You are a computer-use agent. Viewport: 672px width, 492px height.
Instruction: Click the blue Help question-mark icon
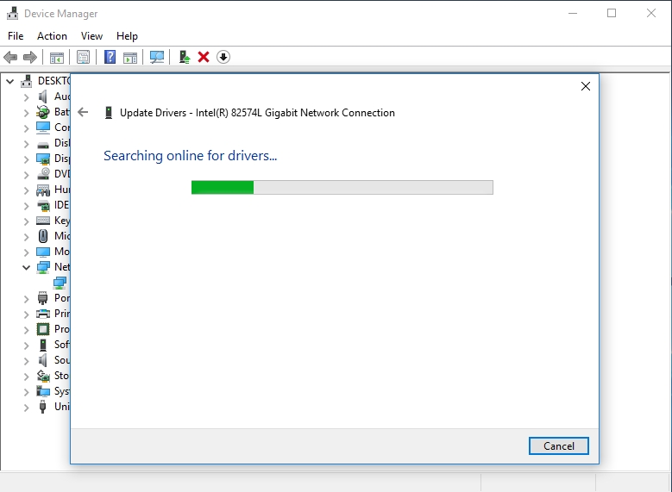(110, 57)
